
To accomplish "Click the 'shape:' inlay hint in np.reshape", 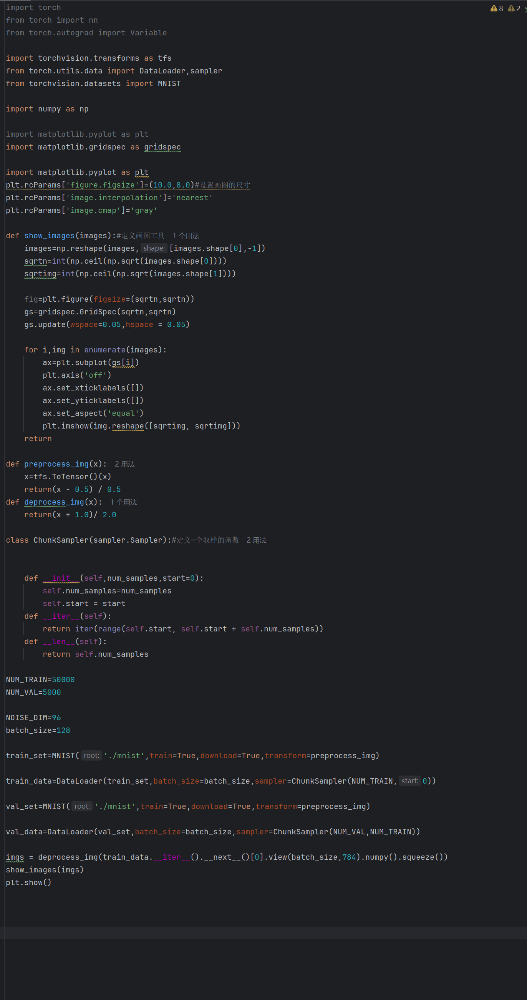I will pyautogui.click(x=154, y=248).
